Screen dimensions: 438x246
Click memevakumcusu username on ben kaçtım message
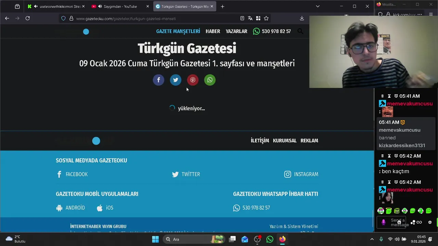tap(410, 164)
